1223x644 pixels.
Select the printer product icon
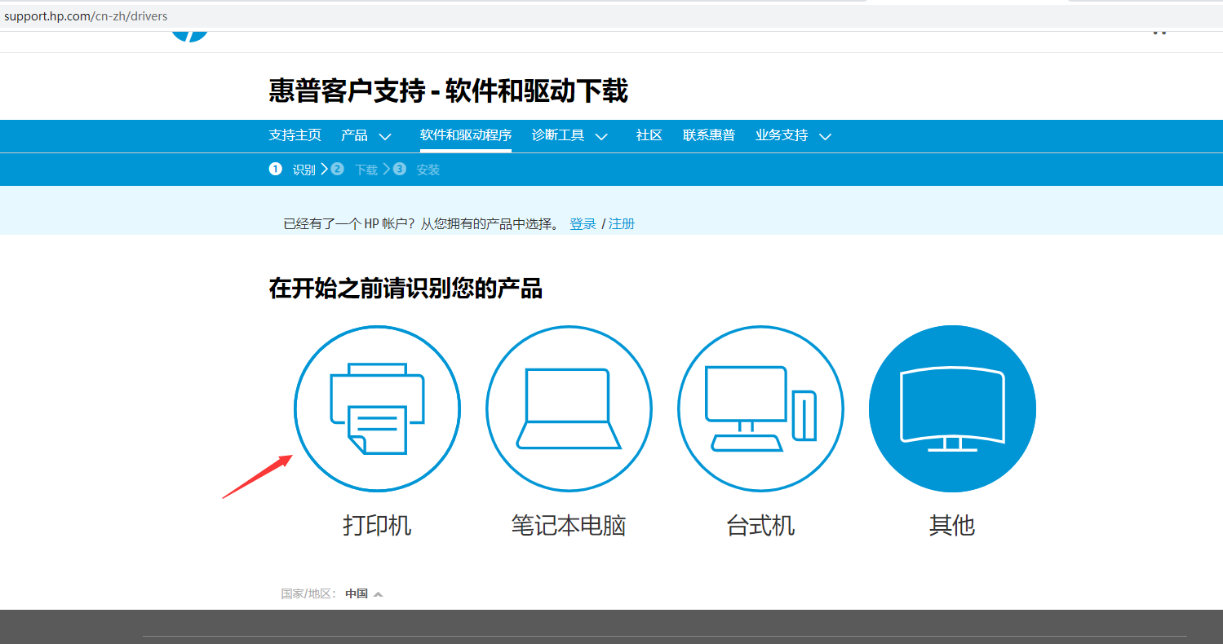pyautogui.click(x=377, y=409)
